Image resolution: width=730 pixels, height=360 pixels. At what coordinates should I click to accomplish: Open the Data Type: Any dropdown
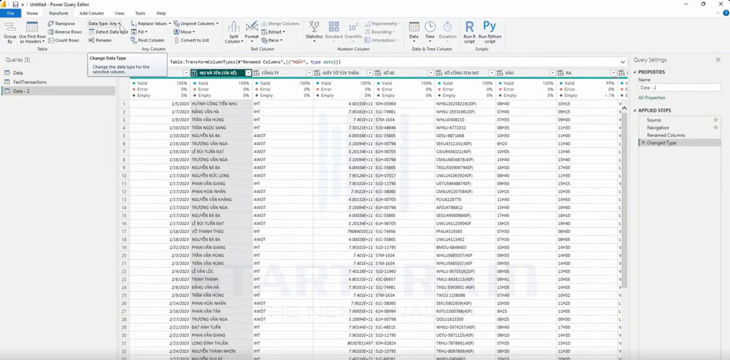[105, 23]
